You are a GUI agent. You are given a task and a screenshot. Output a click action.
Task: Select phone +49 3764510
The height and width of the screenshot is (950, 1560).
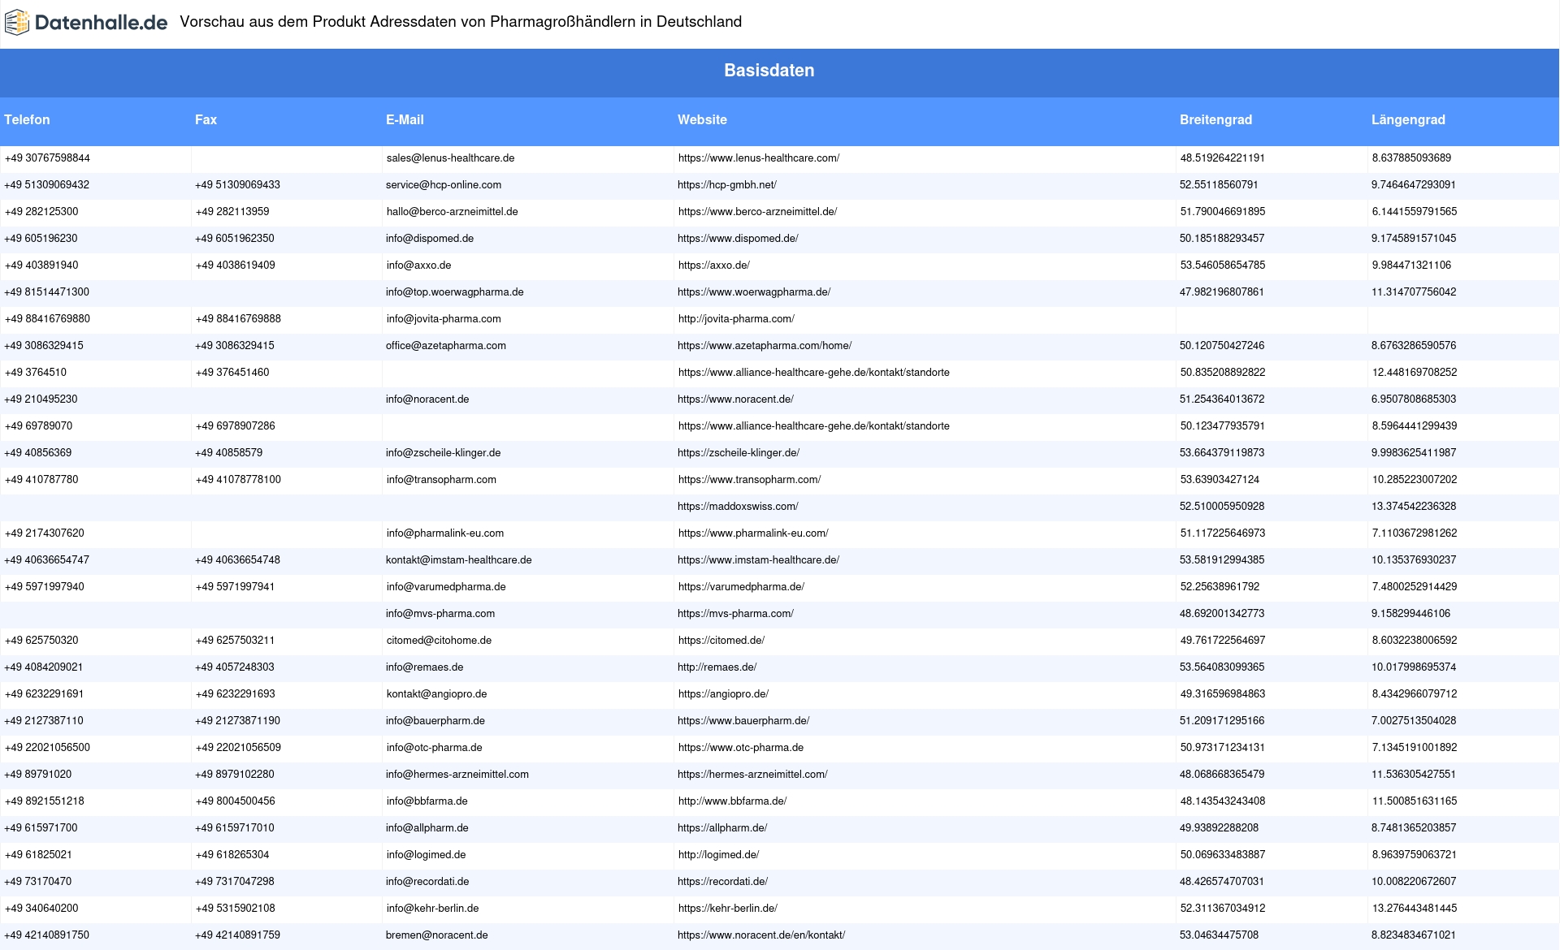point(36,373)
